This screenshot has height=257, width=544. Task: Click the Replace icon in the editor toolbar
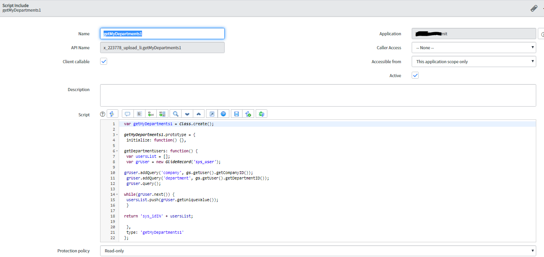pyautogui.click(x=151, y=114)
